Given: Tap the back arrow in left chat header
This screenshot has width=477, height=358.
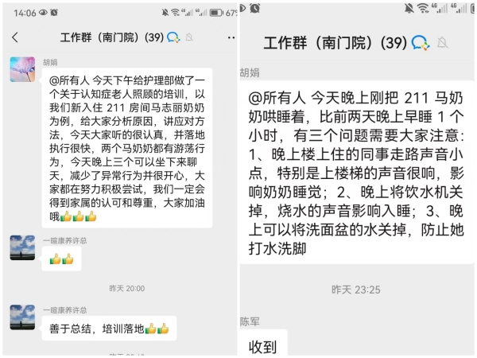Looking at the screenshot, I should click(15, 37).
